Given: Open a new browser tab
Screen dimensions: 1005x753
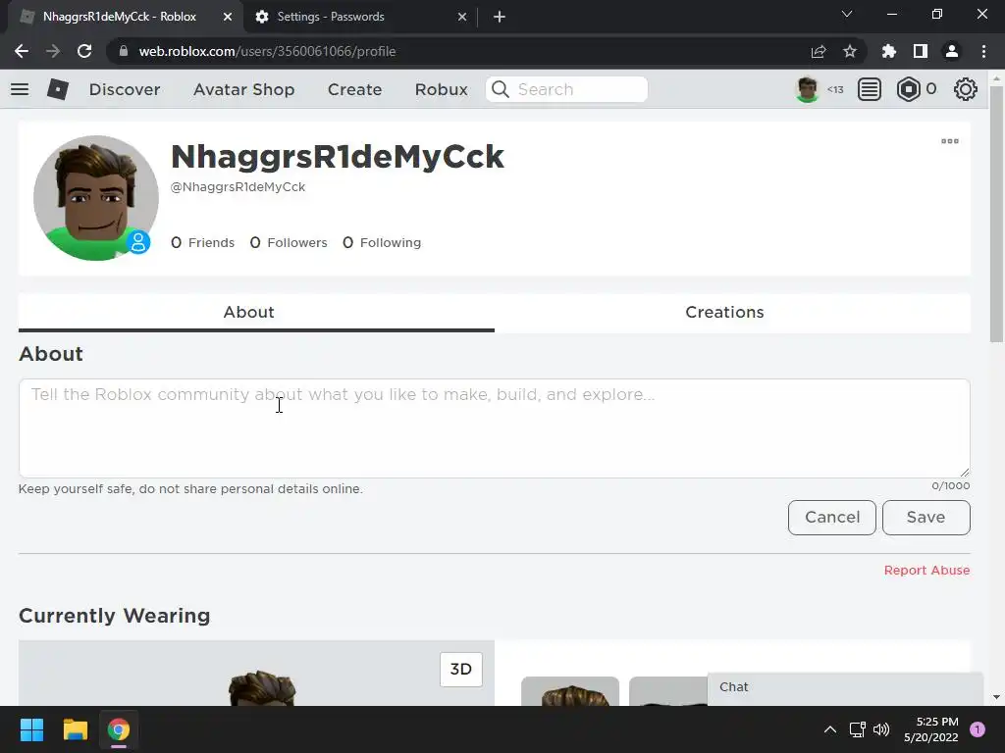Looking at the screenshot, I should click(500, 17).
